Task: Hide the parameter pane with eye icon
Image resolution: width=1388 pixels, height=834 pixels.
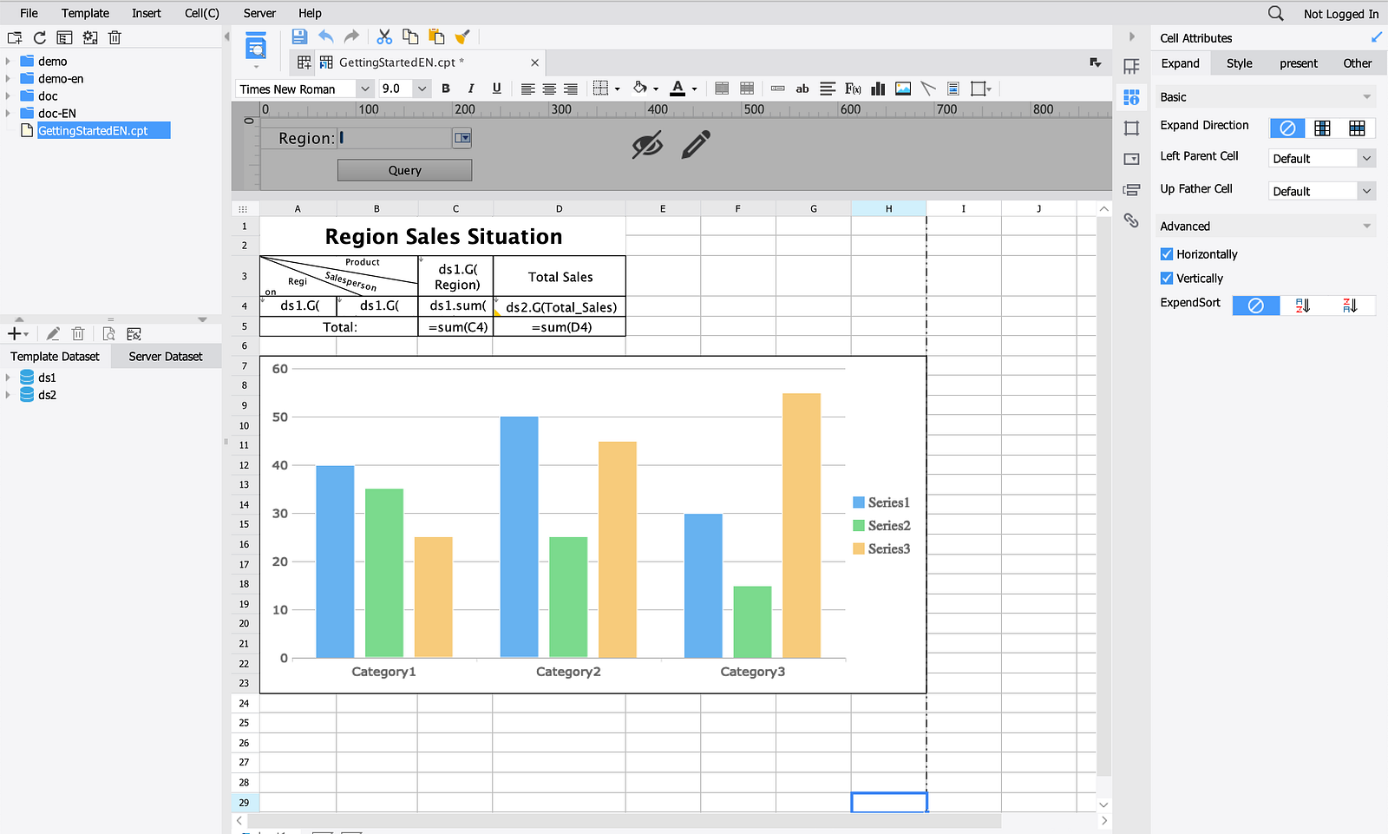Action: 647,145
